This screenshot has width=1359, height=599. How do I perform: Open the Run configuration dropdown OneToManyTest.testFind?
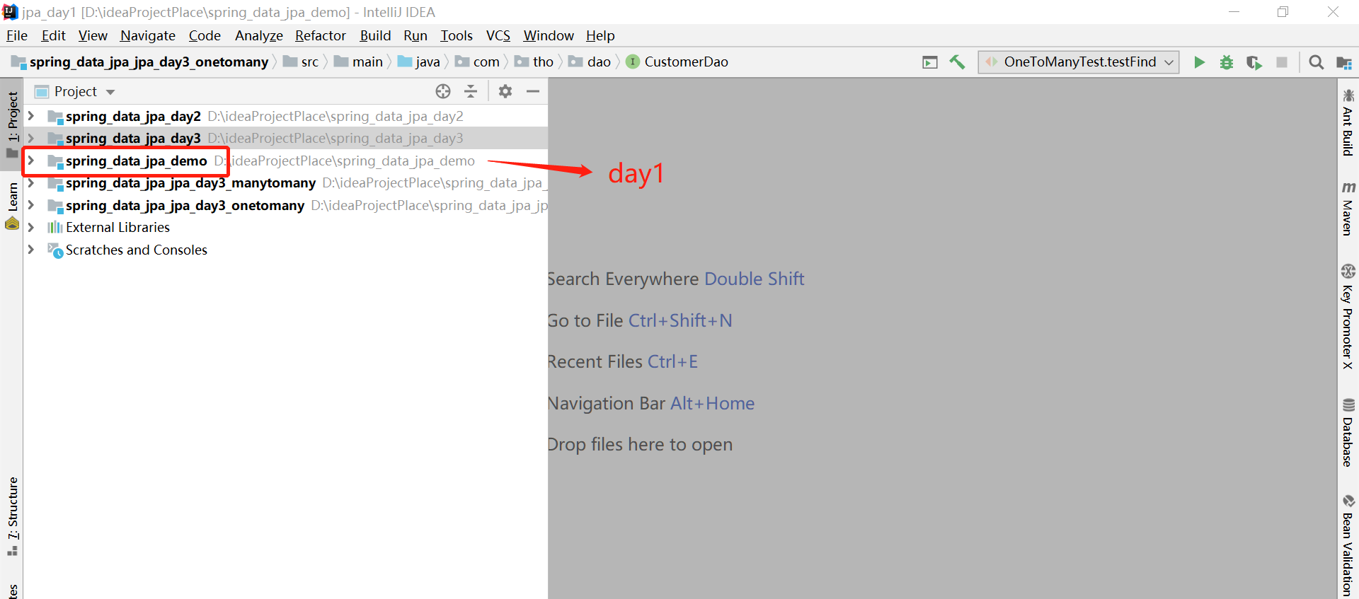[x=1079, y=62]
